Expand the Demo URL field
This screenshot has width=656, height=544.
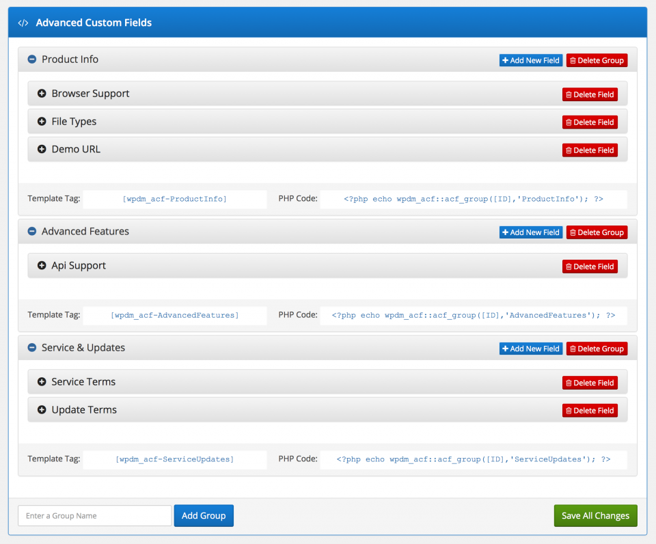(42, 150)
